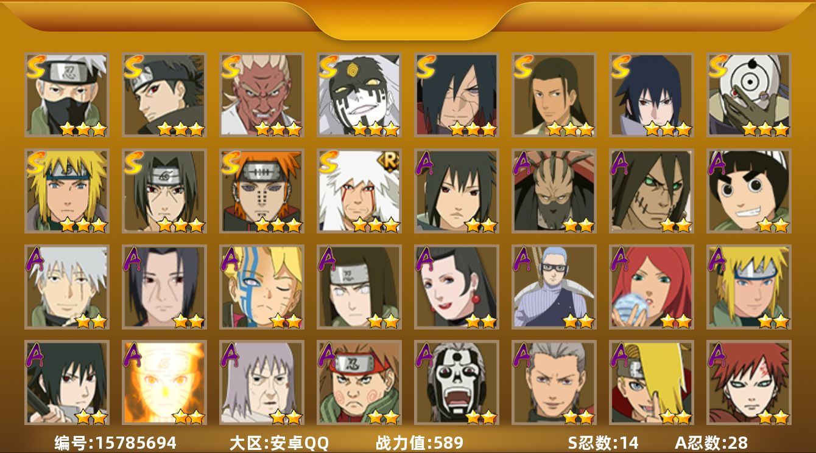Select the blue-haired man with glasses portrait

click(554, 286)
